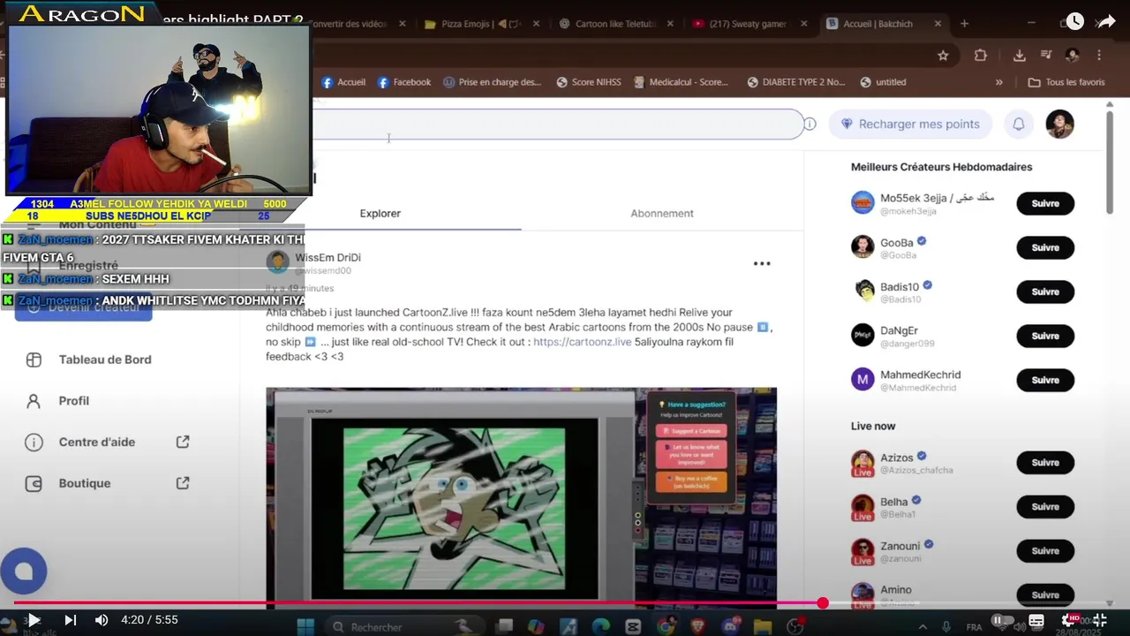Open browser extensions puzzle icon
The height and width of the screenshot is (636, 1130).
[x=980, y=55]
